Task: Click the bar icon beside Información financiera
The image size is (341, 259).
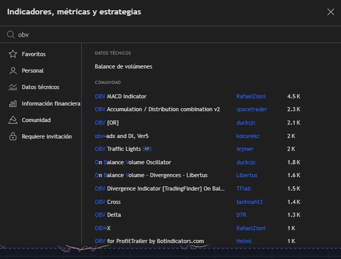Action: coord(13,103)
